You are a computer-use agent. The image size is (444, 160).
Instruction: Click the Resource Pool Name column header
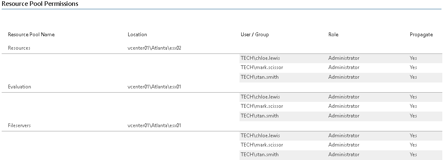[31, 35]
